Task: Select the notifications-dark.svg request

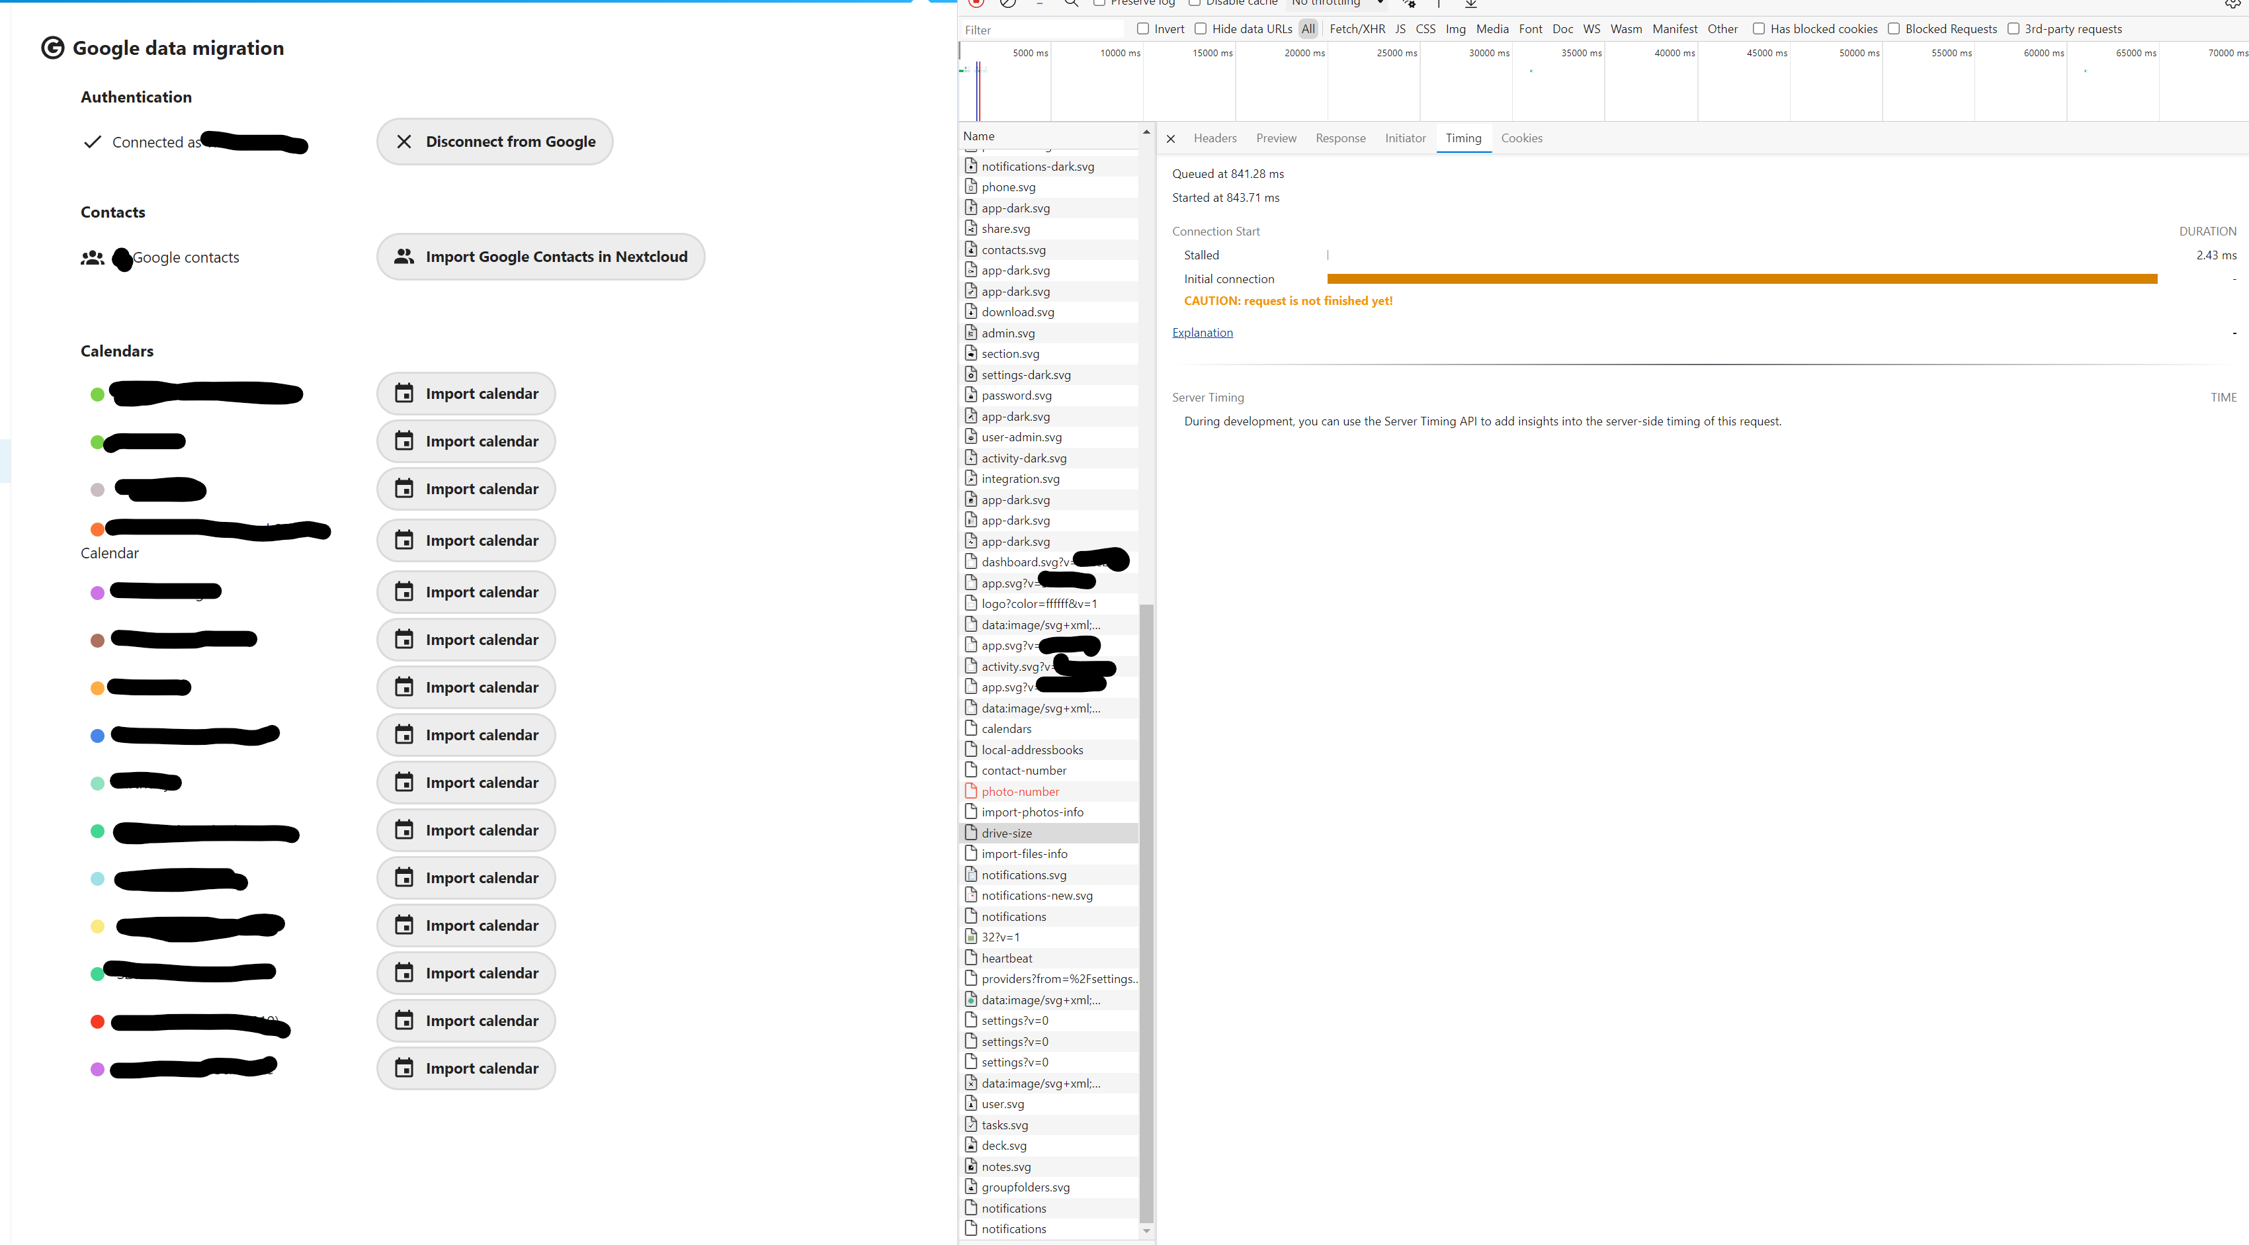Action: pyautogui.click(x=1037, y=166)
